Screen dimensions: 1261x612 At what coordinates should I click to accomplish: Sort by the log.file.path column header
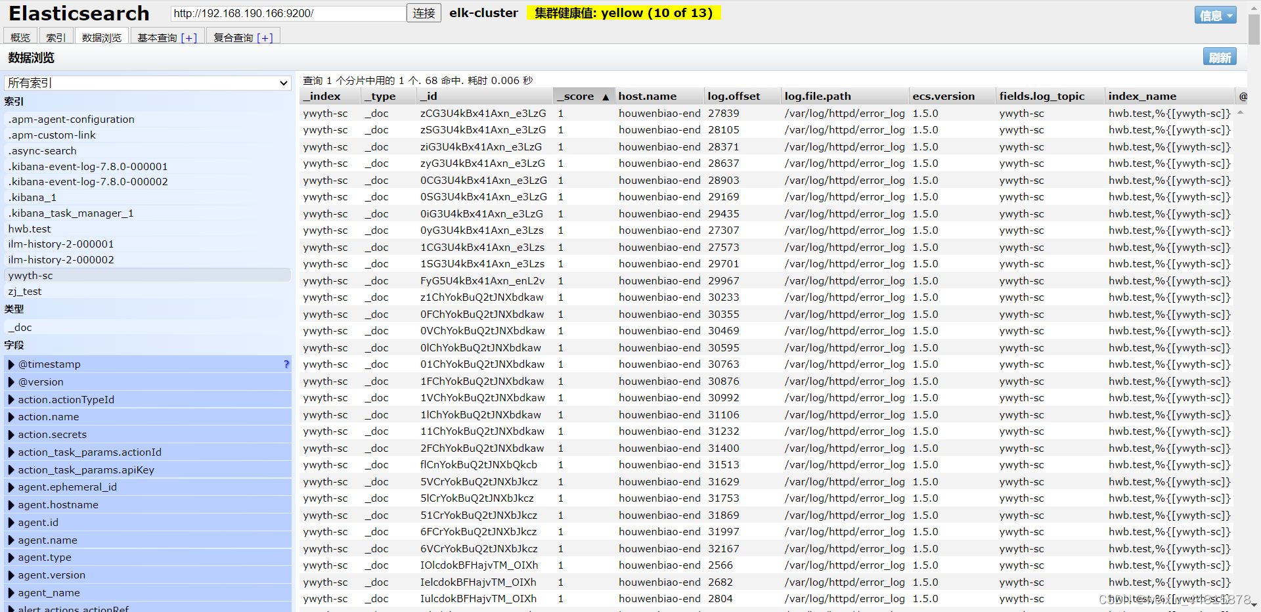[846, 96]
